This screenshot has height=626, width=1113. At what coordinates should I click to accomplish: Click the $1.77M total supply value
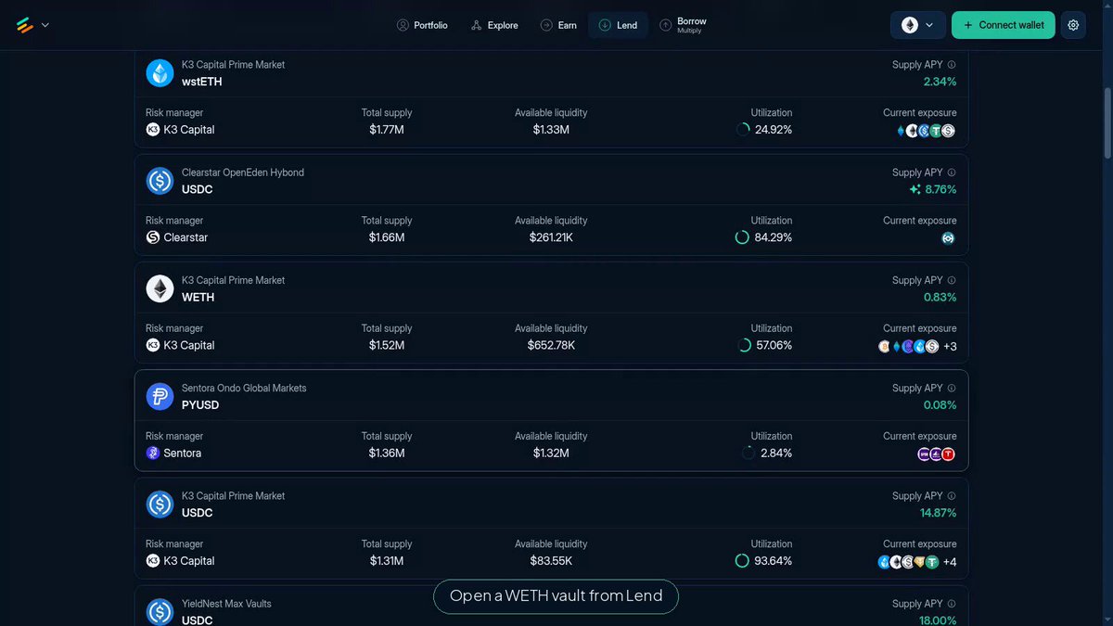pos(387,130)
